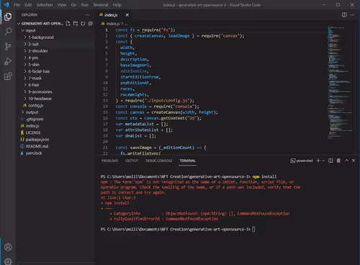
Task: Collapse the input folder
Action: pos(31,30)
